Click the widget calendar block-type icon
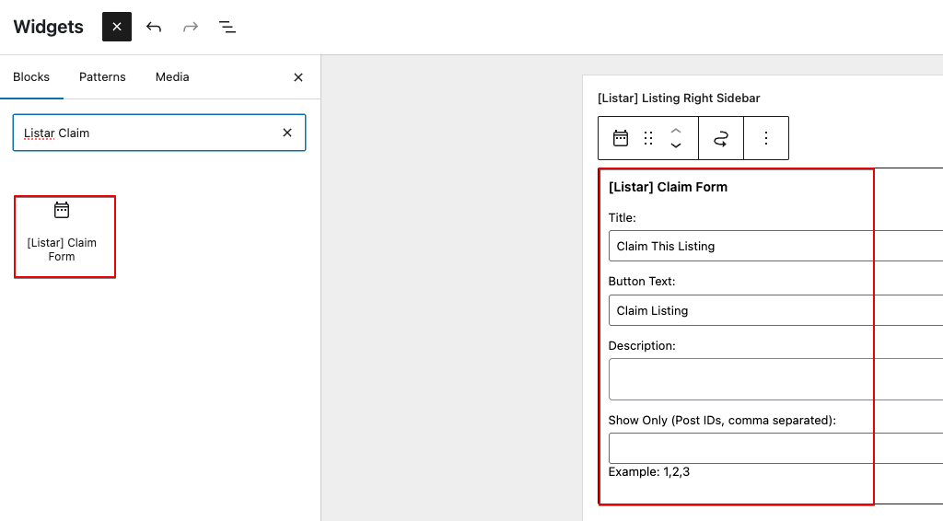The image size is (943, 521). click(621, 138)
